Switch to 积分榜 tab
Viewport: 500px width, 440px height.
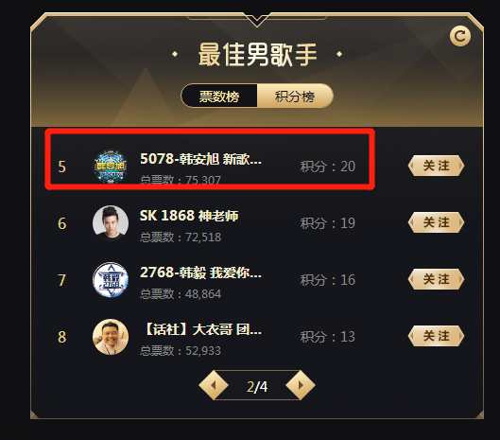295,96
